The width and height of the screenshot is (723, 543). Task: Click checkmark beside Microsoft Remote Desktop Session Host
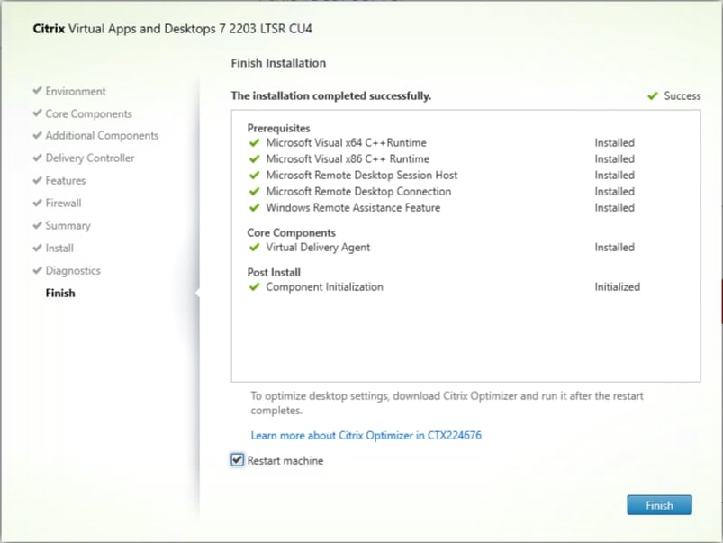point(255,175)
